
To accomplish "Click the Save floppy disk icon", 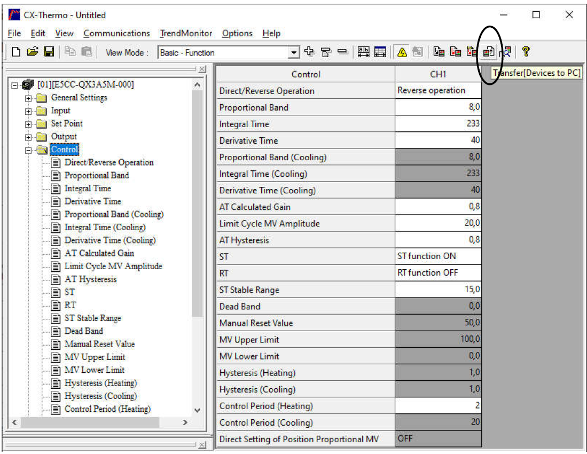I will click(x=49, y=52).
